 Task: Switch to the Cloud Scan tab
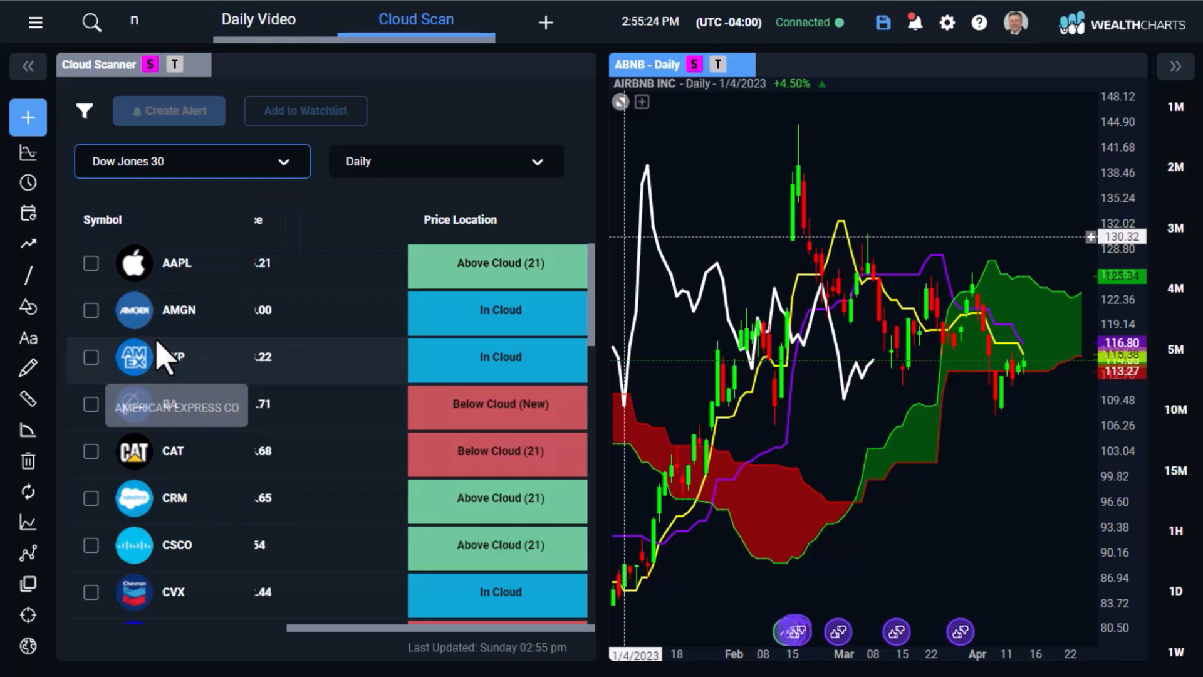[x=416, y=19]
